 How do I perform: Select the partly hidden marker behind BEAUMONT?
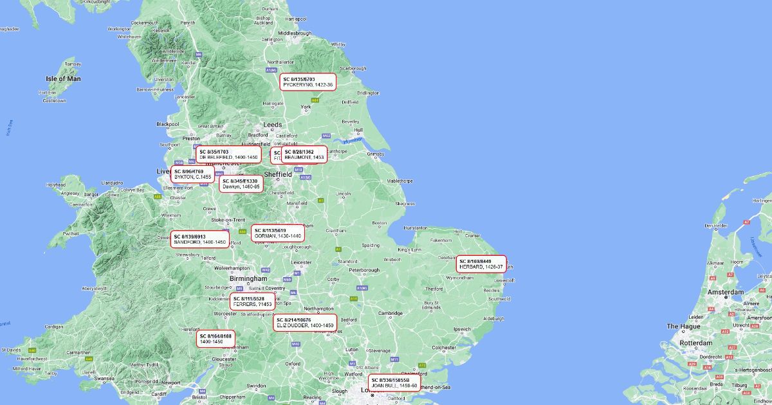(x=276, y=155)
